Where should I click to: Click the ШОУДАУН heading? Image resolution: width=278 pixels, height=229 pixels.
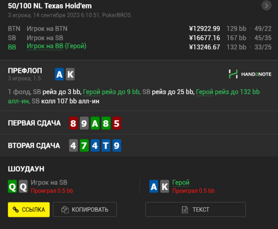[x=26, y=169]
